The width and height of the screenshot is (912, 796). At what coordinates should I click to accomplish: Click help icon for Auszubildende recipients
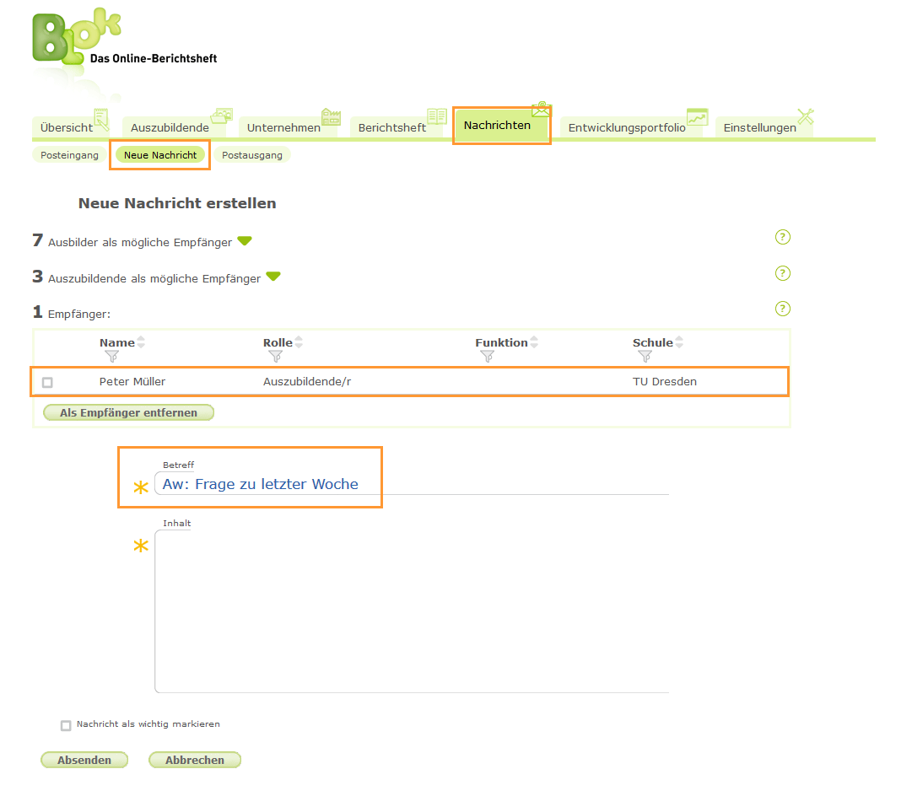pyautogui.click(x=782, y=273)
